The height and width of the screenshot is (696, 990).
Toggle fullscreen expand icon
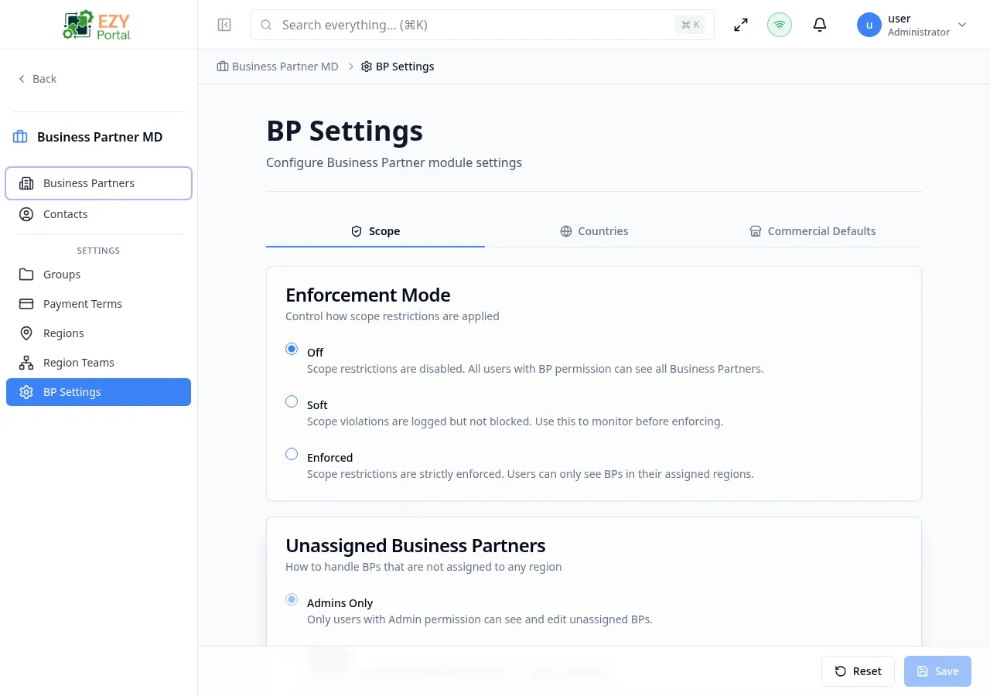tap(741, 25)
